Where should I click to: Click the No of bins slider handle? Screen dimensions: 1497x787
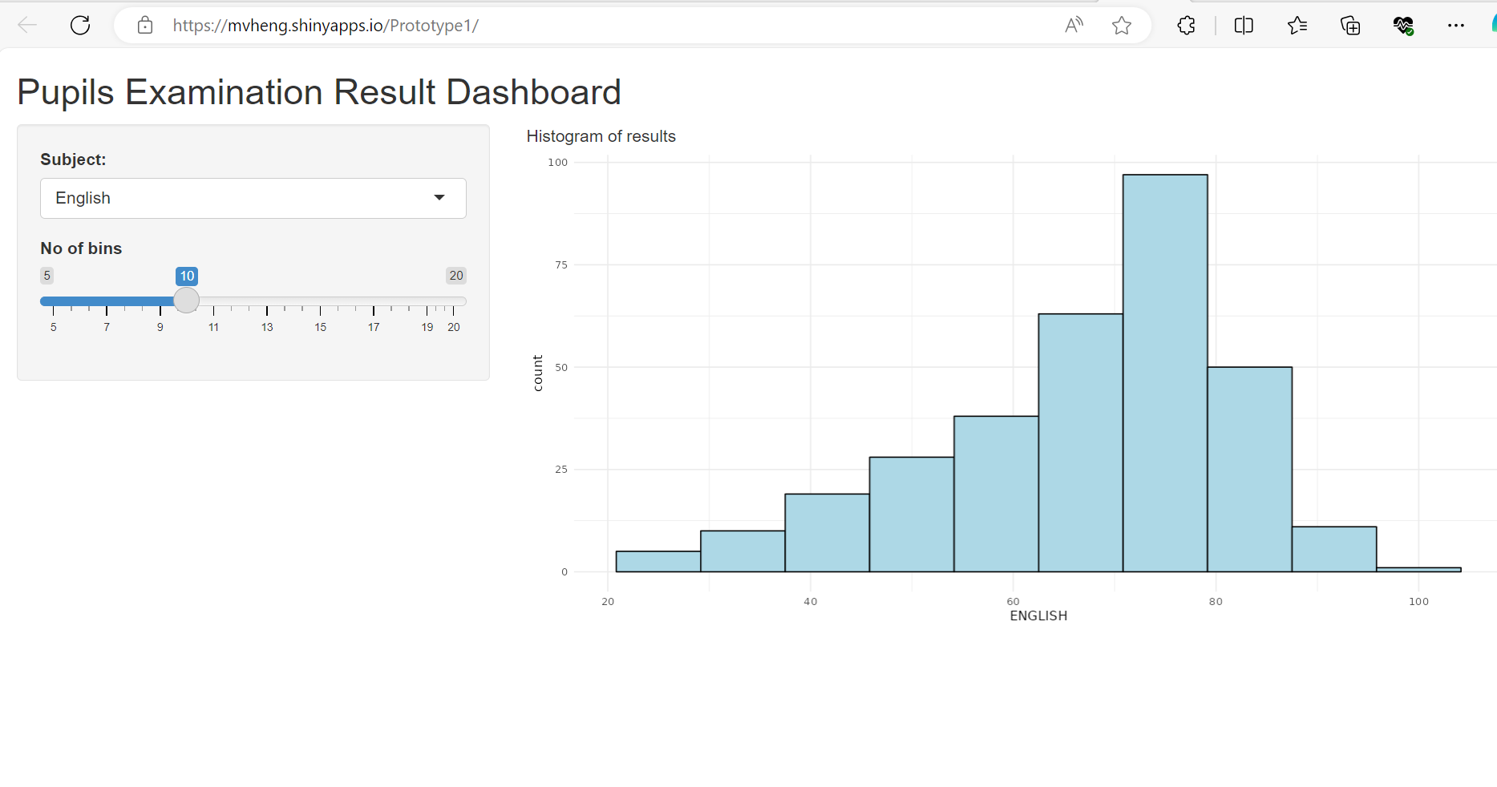[186, 301]
